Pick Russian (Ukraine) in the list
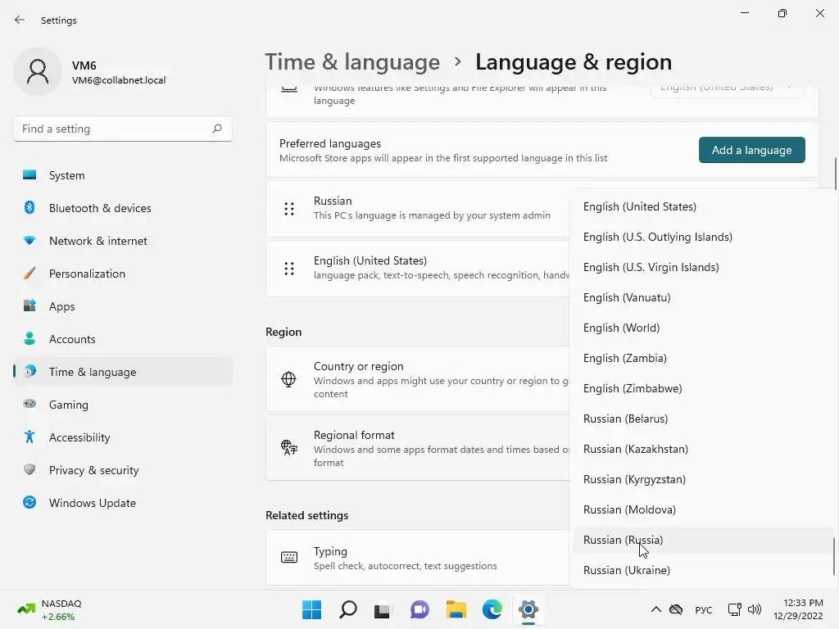 point(701,570)
